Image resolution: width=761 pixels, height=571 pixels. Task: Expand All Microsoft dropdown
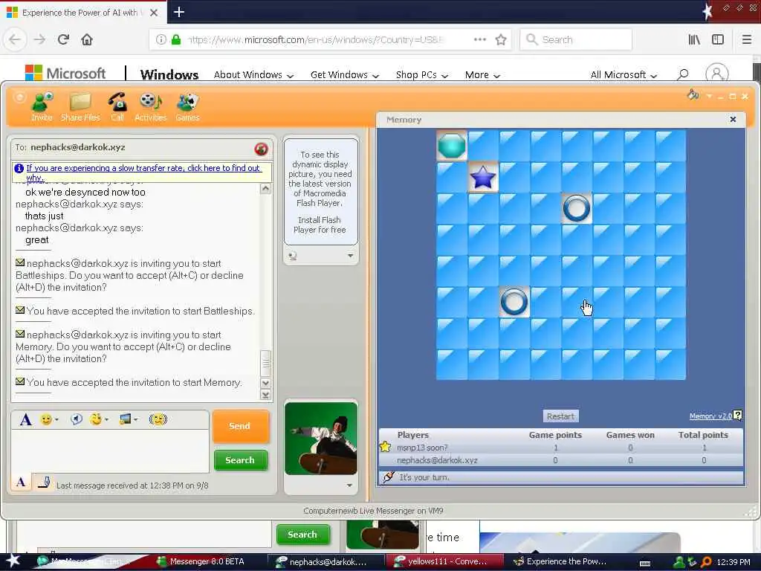tap(624, 75)
